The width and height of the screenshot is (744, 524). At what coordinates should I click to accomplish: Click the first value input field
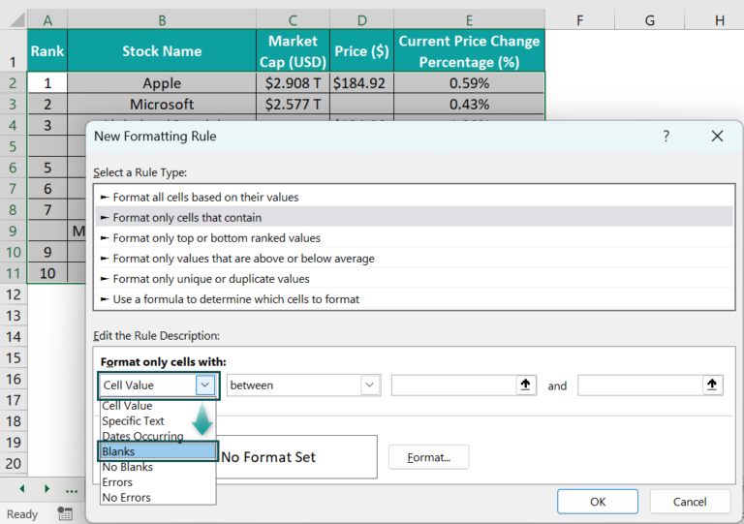453,385
